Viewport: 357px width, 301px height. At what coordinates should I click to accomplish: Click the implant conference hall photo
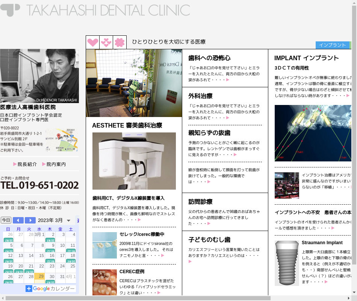(x=287, y=185)
